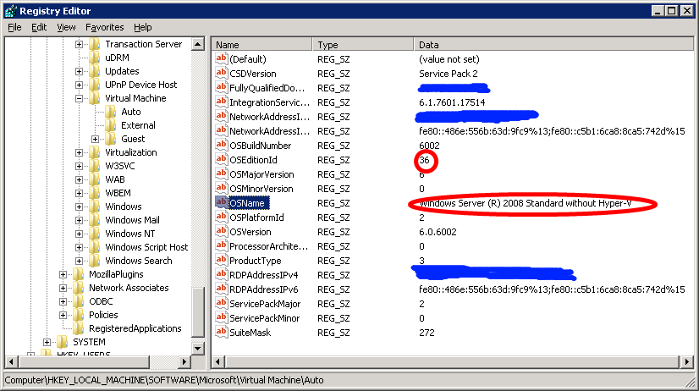Click the string icon for ServicePackMajor
Image resolution: width=699 pixels, height=391 pixels.
click(x=221, y=303)
